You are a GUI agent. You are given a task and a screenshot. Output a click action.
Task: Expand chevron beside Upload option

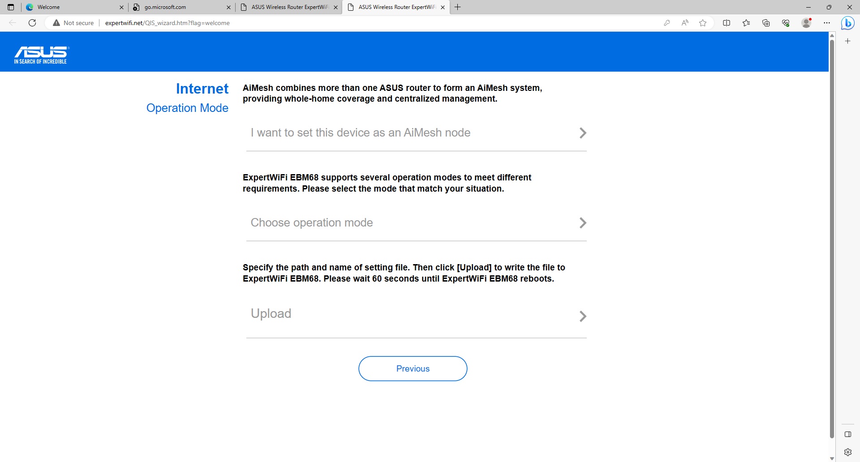(582, 317)
